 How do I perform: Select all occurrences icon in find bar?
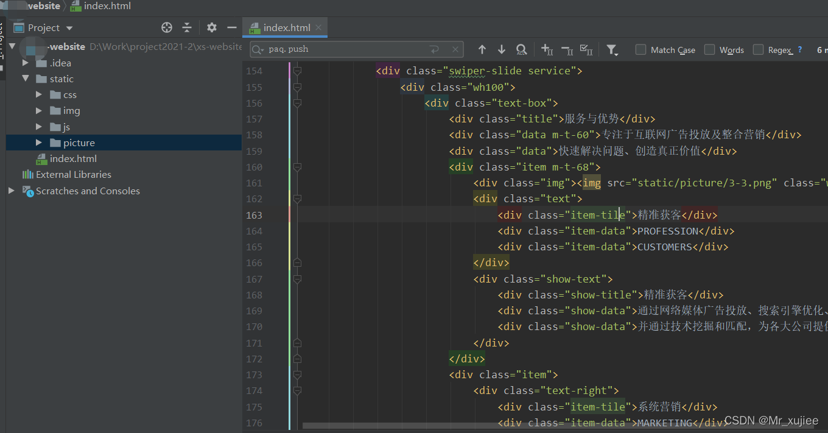(586, 50)
